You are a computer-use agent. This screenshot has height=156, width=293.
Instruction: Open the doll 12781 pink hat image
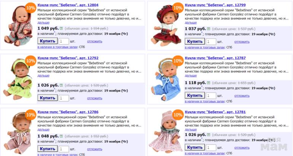tap(166, 132)
